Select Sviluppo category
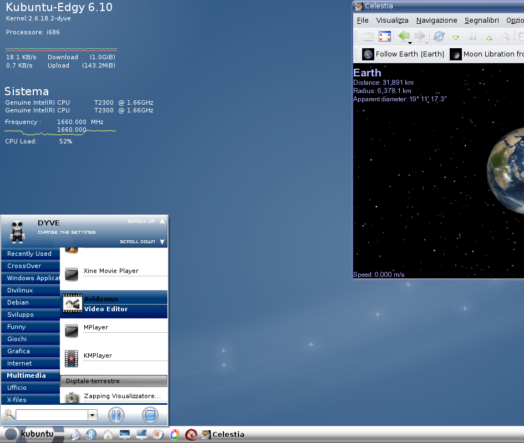The width and height of the screenshot is (524, 443). click(30, 315)
